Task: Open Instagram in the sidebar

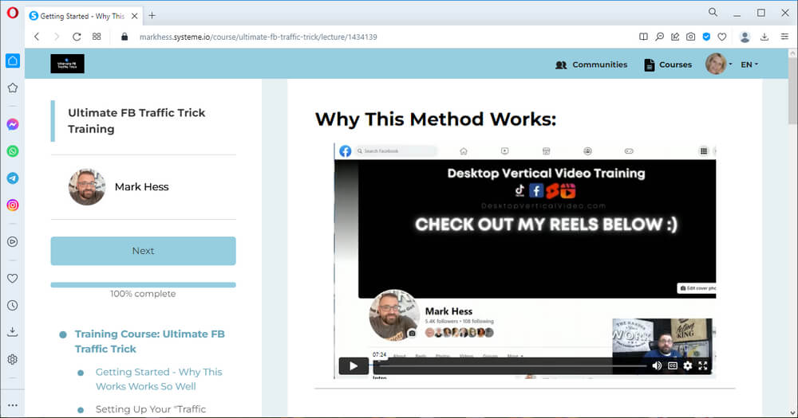Action: (13, 205)
